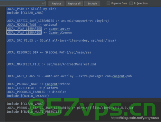Click the LOCAL_AAPT_FLAGS line

[x=69, y=76]
